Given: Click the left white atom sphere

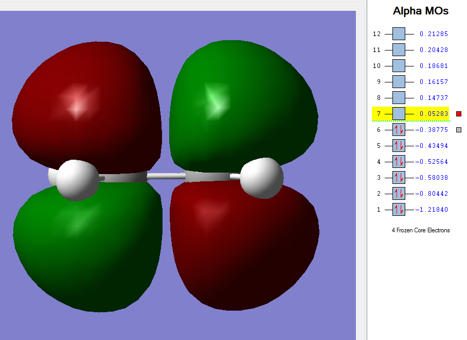Looking at the screenshot, I should click(77, 180).
